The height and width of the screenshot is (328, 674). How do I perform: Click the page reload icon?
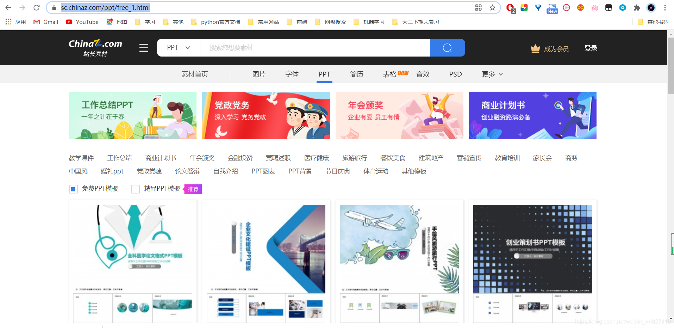coord(36,7)
